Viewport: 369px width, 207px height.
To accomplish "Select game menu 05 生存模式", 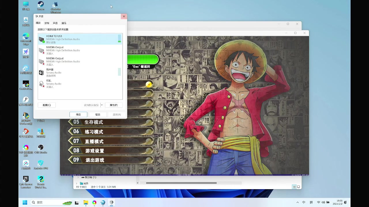I will (110, 122).
